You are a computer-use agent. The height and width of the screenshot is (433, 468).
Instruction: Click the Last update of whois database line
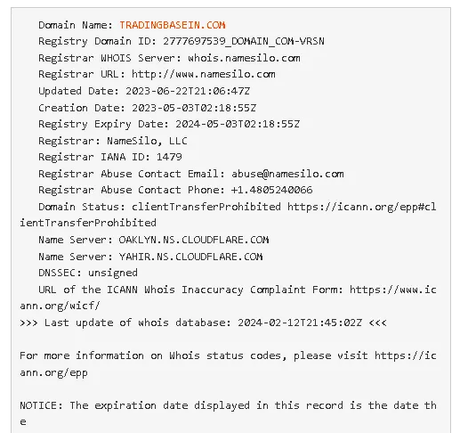[203, 323]
